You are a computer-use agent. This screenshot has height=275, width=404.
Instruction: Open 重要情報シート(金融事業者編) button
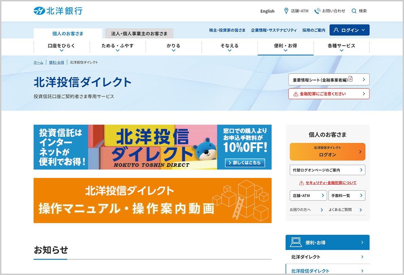point(329,79)
